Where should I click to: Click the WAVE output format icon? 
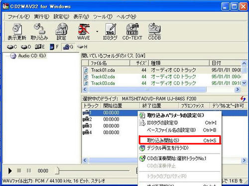(x=84, y=32)
